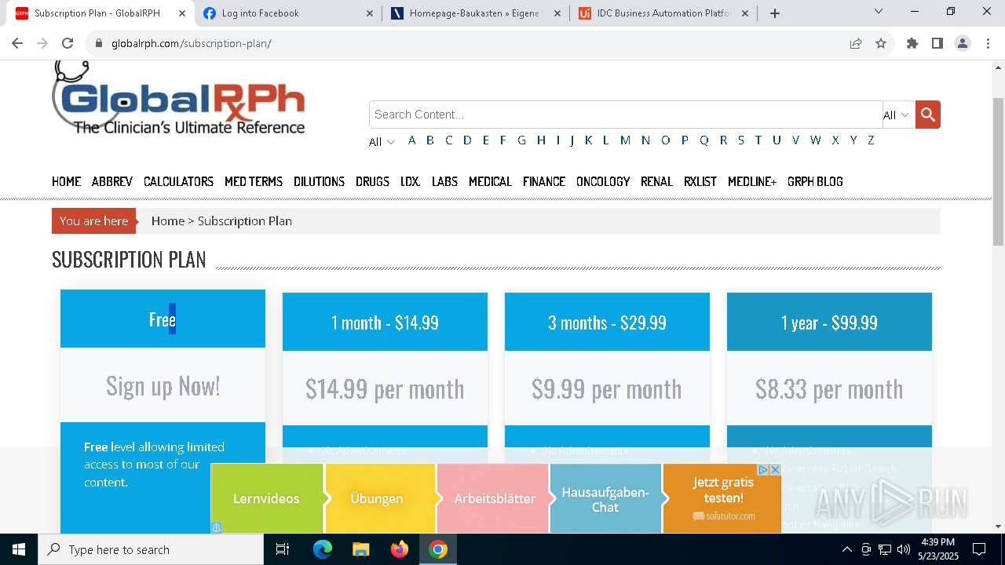Select the 1 month - $14.99 plan header

click(385, 322)
